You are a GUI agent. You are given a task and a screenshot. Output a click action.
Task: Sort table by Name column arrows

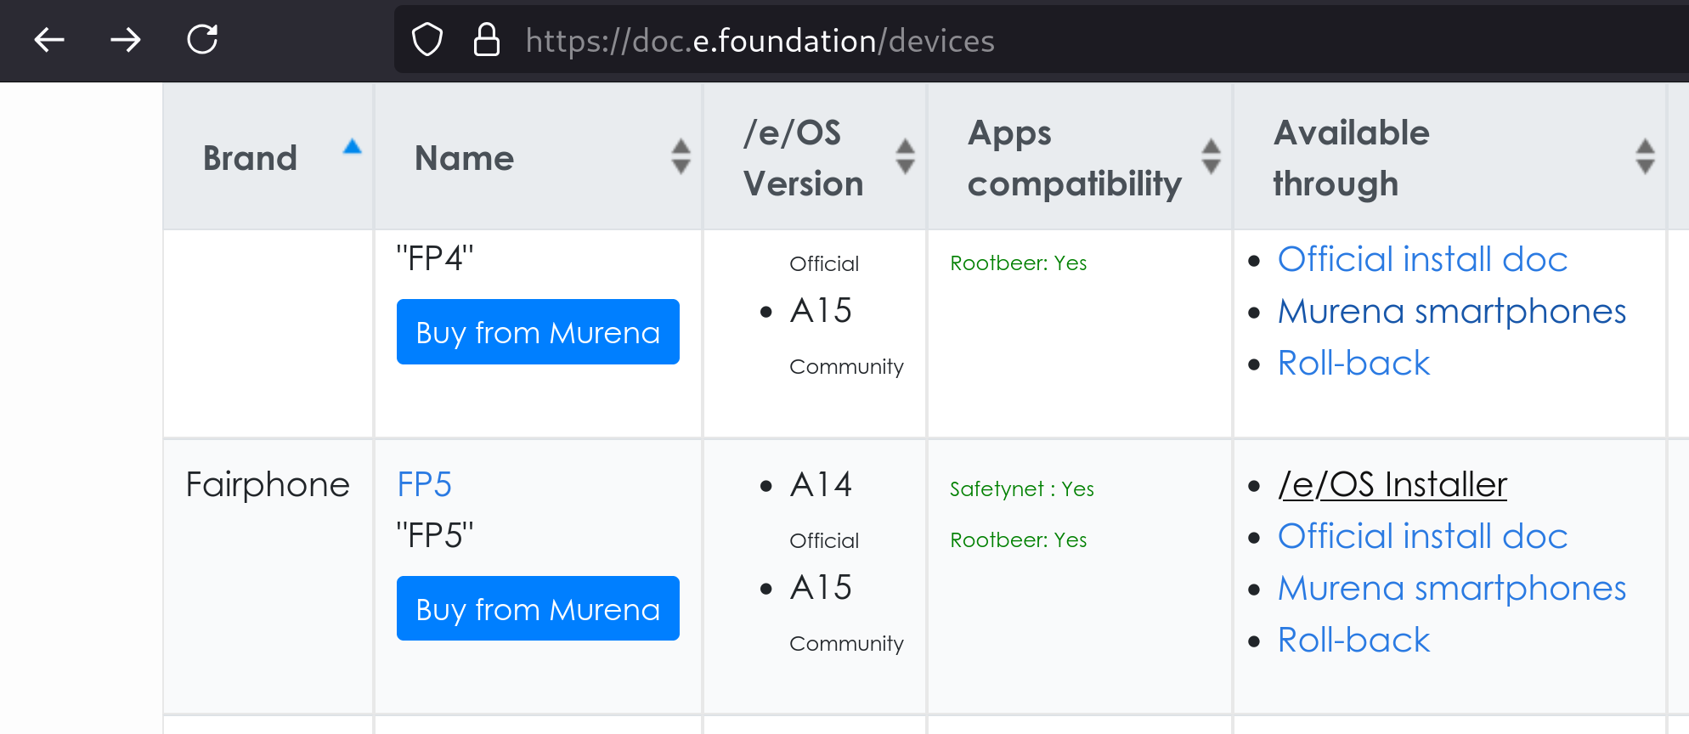point(681,156)
